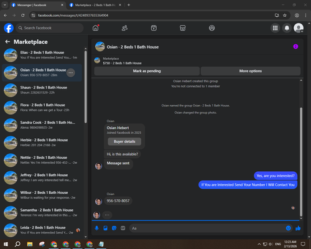Open options menu for Osian conversation
Image resolution: width=311 pixels, height=249 pixels.
click(71, 73)
